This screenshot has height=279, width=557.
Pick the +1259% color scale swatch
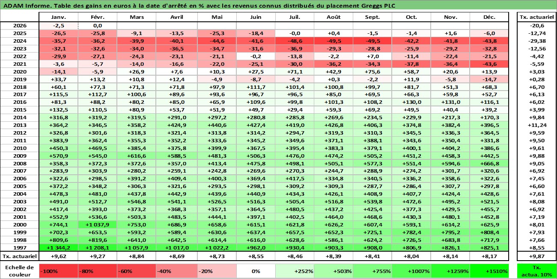coord(450,271)
